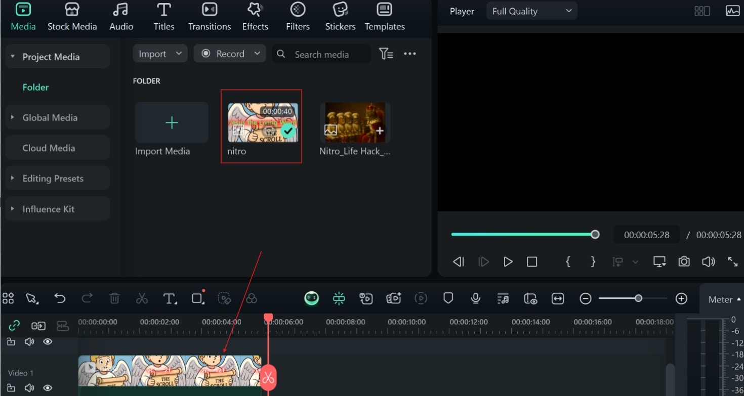Expand the Editing Presets section
This screenshot has height=396, width=744.
tap(53, 178)
